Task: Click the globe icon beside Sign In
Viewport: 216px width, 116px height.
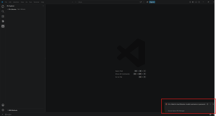Action: (x=147, y=2)
